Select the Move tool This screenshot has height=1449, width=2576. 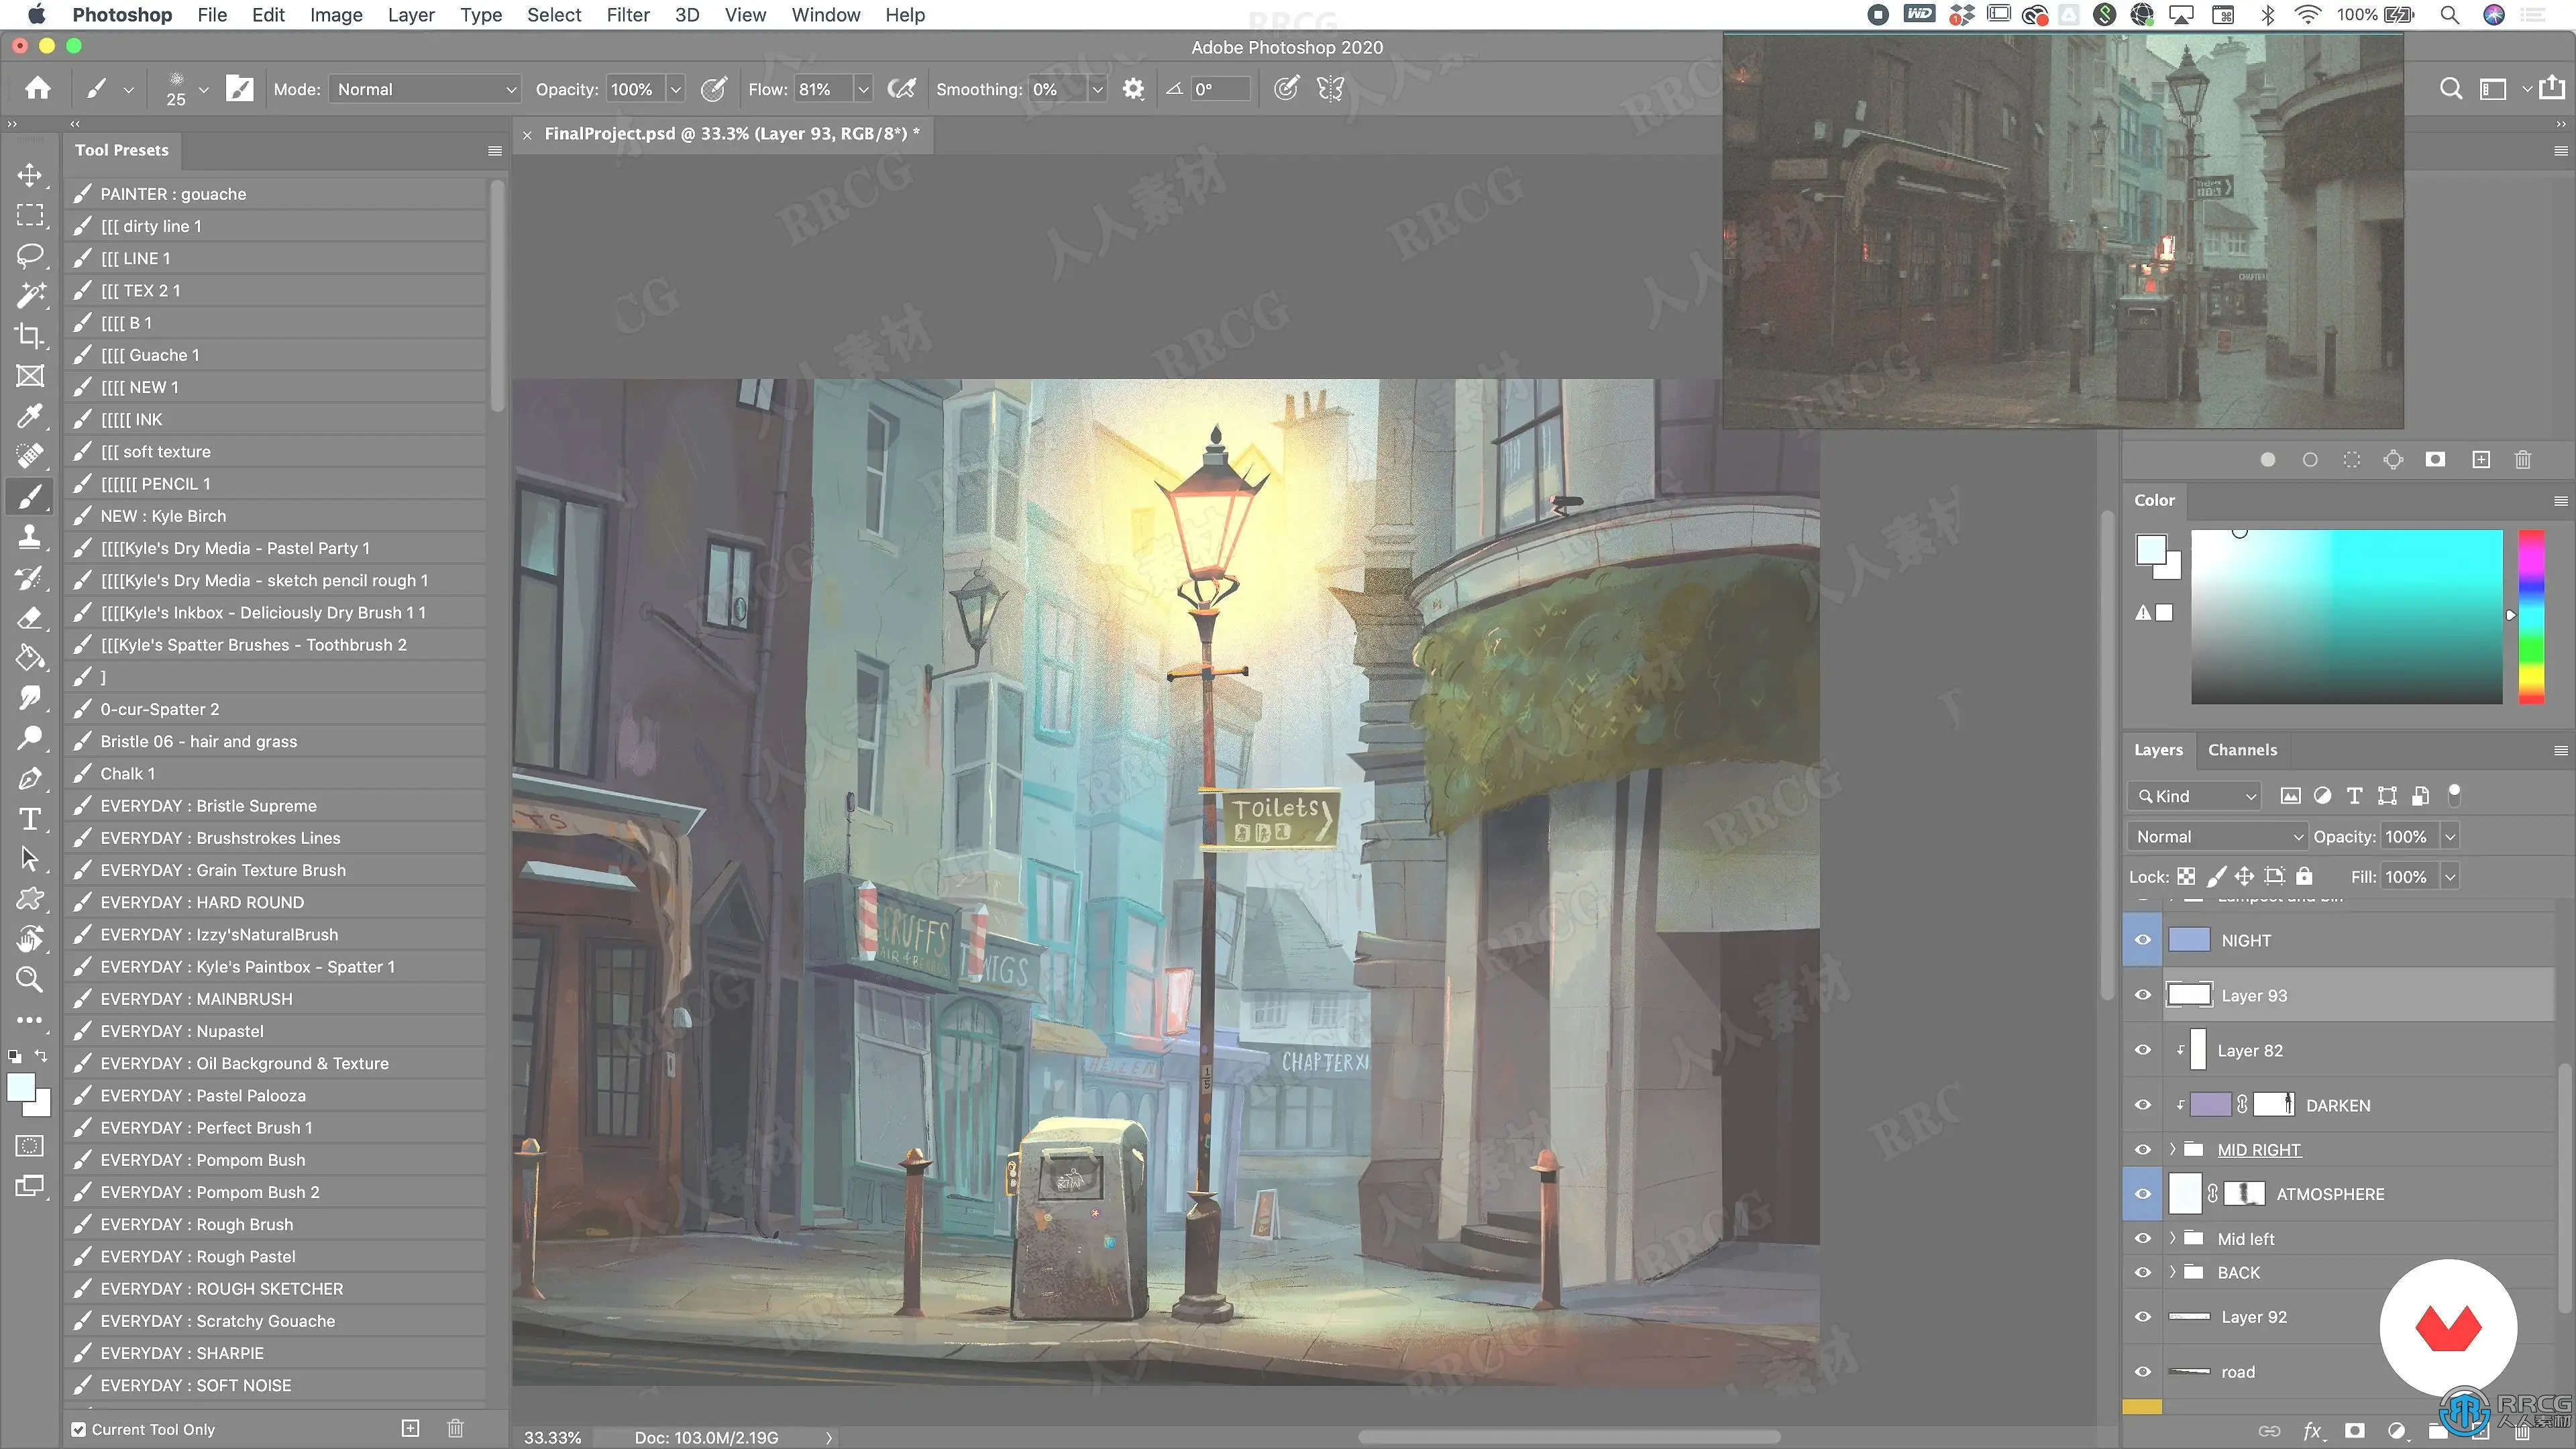click(x=30, y=175)
